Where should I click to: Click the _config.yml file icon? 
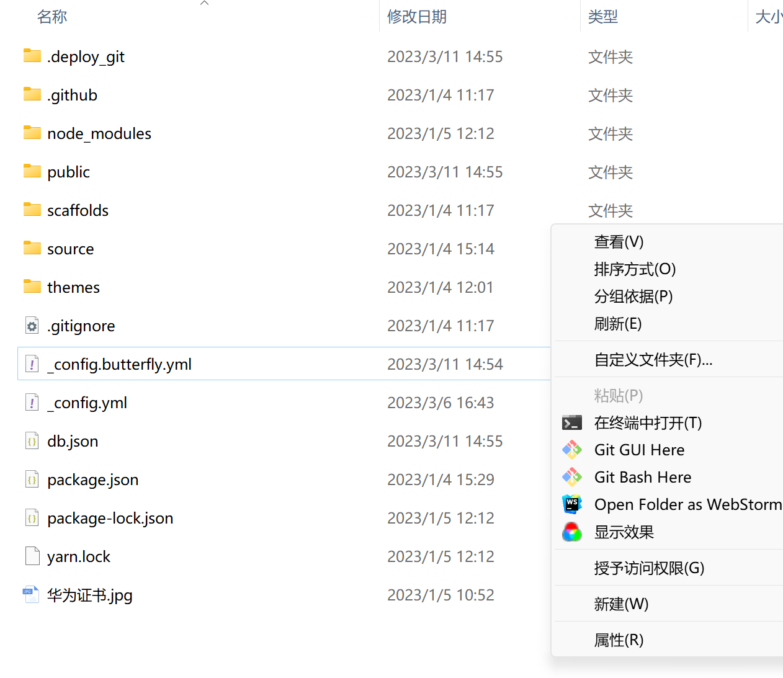32,403
